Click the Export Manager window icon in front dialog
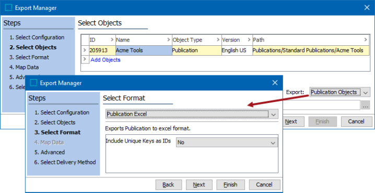 (x=33, y=83)
